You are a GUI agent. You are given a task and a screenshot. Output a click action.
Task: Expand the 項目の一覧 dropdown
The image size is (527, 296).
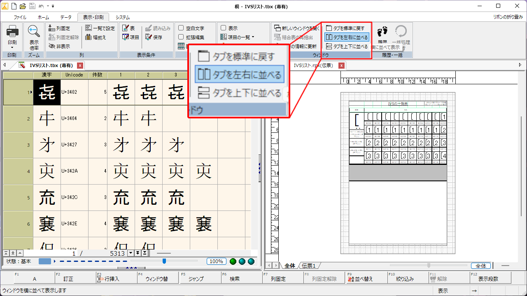(253, 37)
